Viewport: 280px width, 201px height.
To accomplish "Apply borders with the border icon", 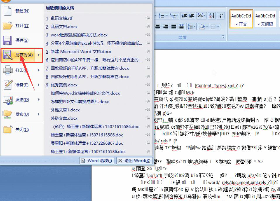I will [213, 27].
